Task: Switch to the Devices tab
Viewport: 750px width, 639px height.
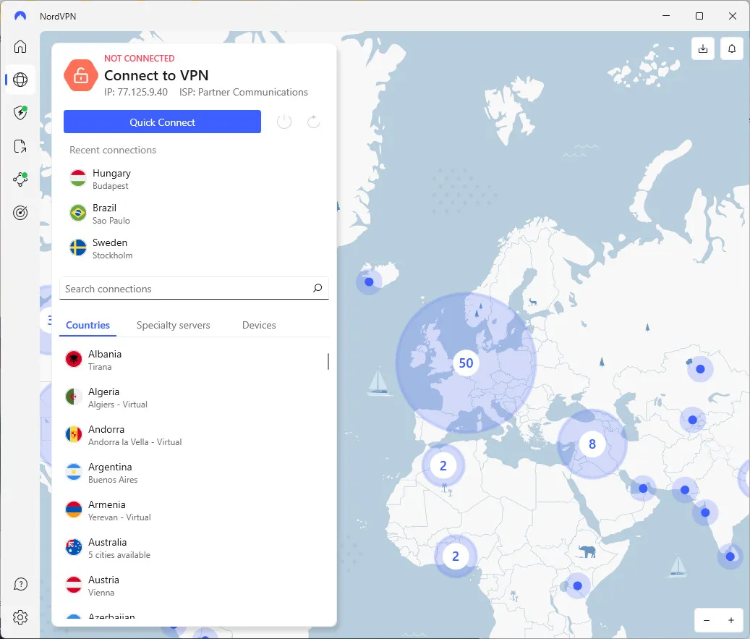Action: (x=259, y=325)
